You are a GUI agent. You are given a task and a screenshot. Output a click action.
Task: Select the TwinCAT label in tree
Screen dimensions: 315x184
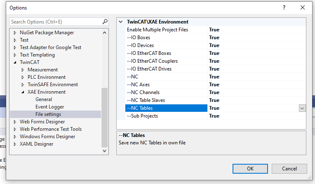(x=30, y=62)
